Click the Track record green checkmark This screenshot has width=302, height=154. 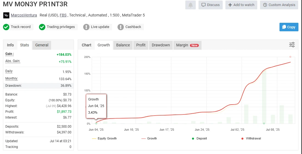point(6,27)
